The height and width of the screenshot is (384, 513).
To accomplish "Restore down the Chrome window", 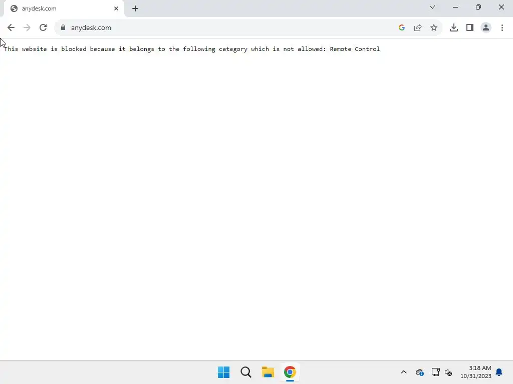I will 478,7.
